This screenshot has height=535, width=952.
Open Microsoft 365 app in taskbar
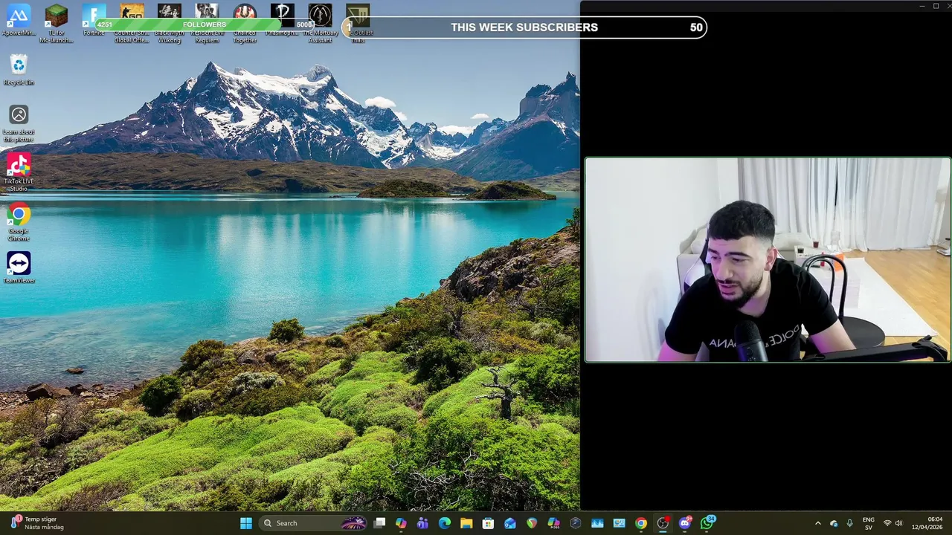(553, 523)
